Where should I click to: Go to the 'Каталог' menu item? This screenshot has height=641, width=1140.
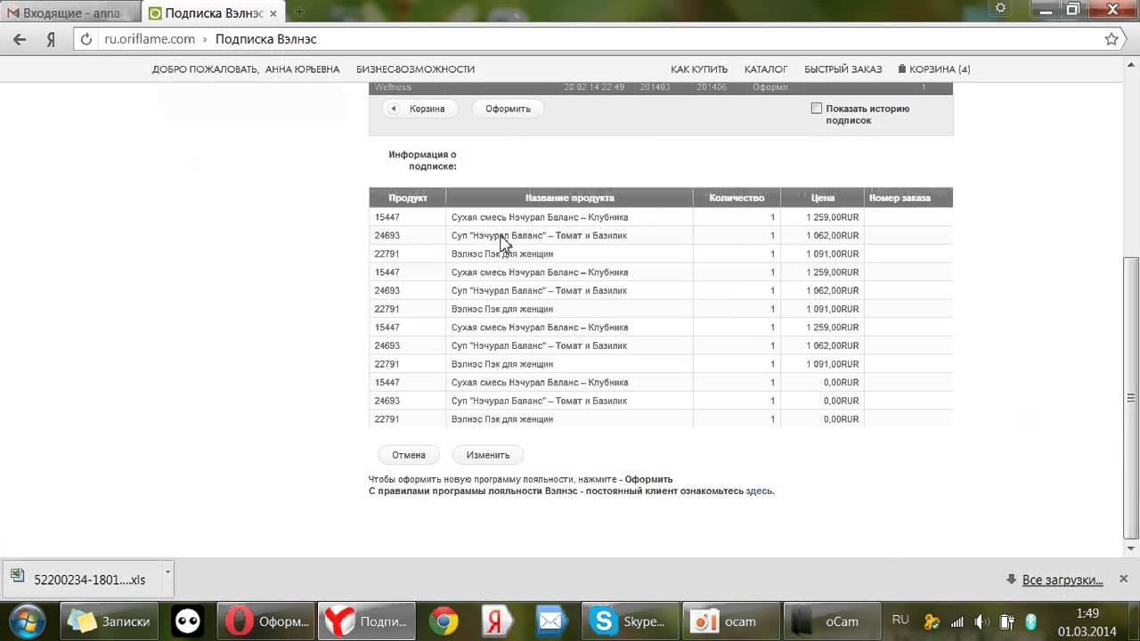(766, 69)
